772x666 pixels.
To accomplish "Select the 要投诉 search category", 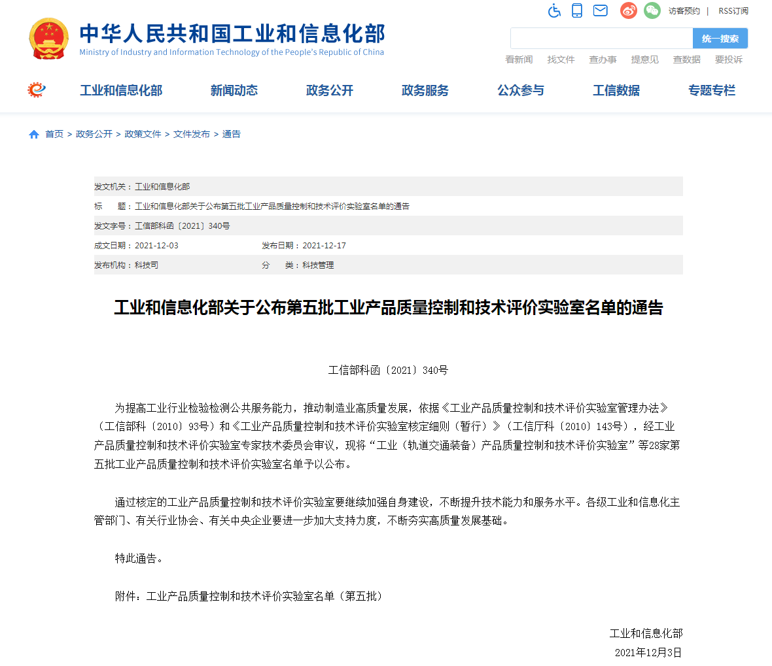I will 728,59.
